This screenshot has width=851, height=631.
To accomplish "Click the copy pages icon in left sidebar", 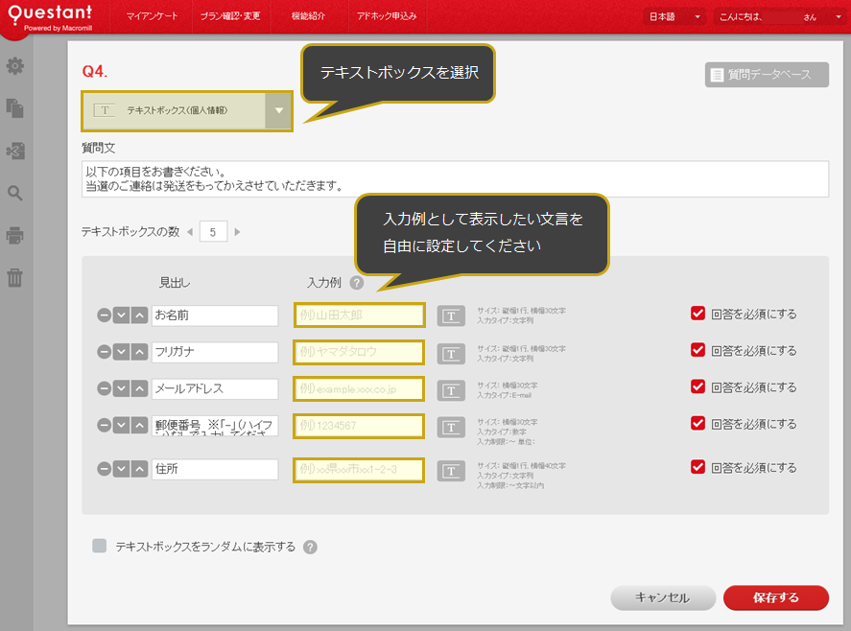I will click(15, 107).
